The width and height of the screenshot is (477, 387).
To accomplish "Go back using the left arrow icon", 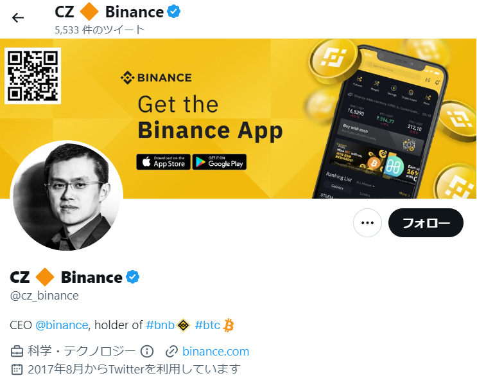I will click(17, 17).
